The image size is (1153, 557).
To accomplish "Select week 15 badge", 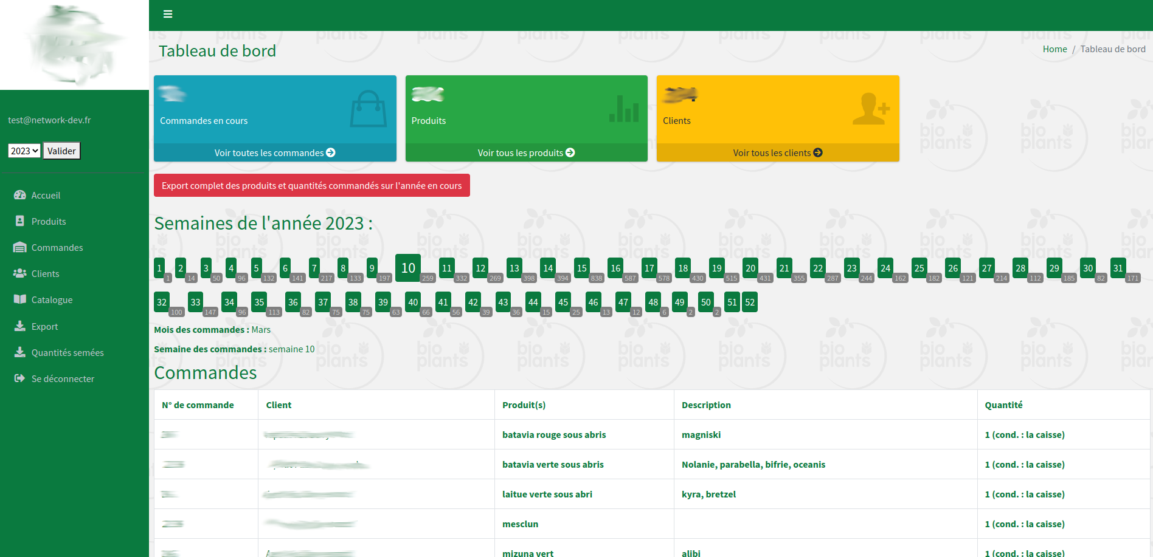I will coord(582,268).
